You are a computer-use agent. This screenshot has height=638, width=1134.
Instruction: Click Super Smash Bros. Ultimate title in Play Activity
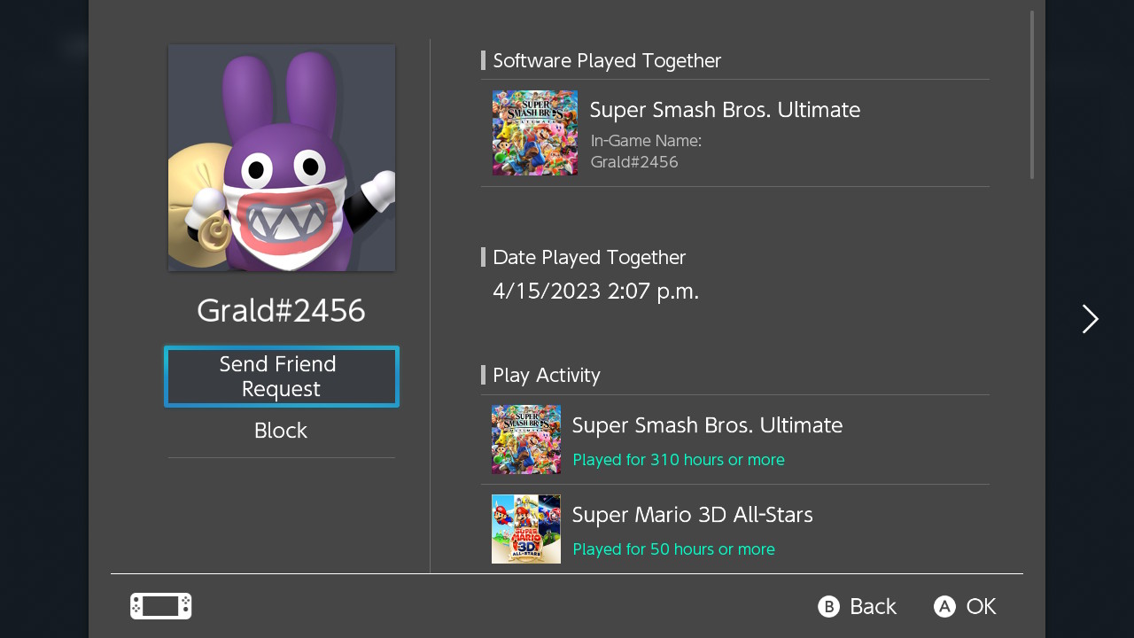point(707,425)
